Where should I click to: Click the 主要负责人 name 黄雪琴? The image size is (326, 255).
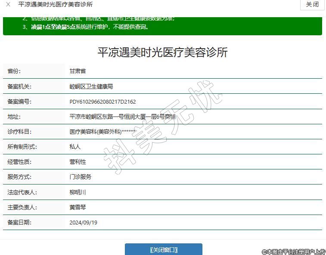pyautogui.click(x=78, y=207)
